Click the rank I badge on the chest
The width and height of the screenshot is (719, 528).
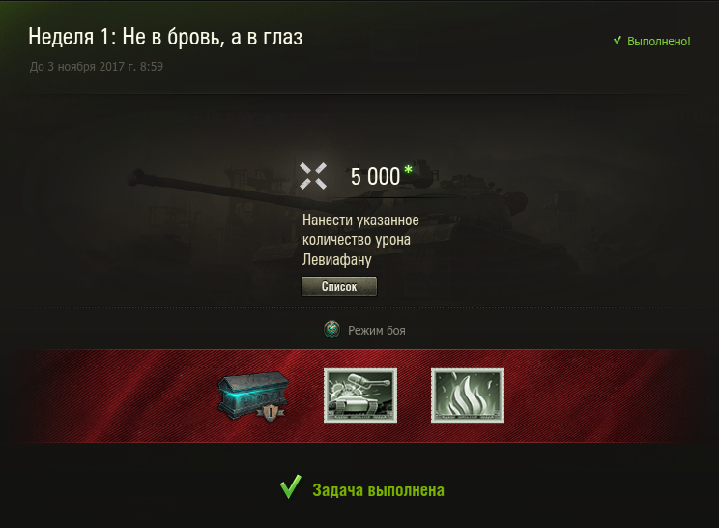(270, 413)
